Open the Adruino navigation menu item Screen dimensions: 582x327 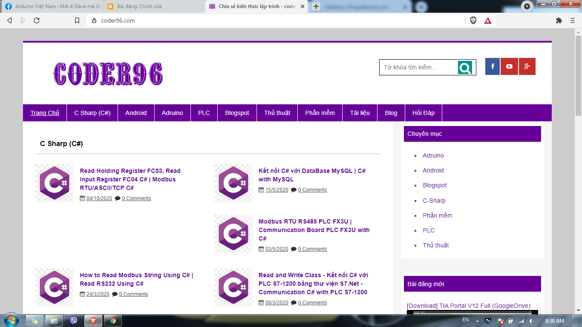pyautogui.click(x=172, y=113)
